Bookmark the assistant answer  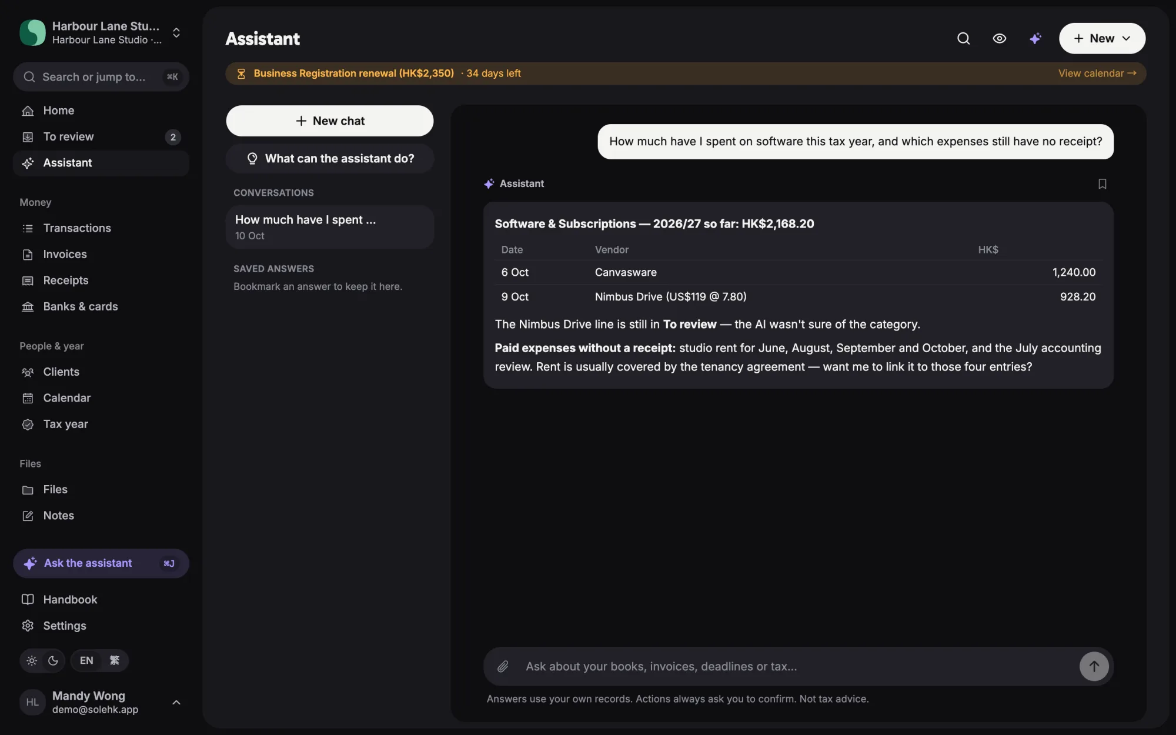click(1102, 184)
